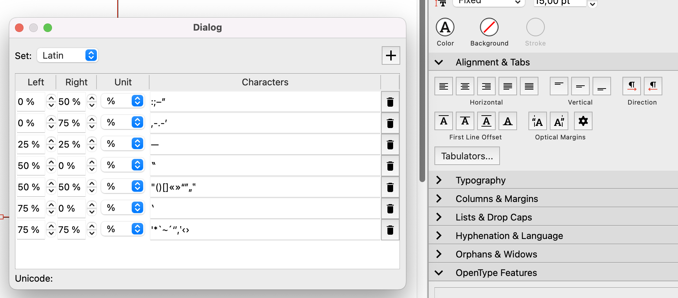Delete the first row with trash icon

(x=390, y=102)
